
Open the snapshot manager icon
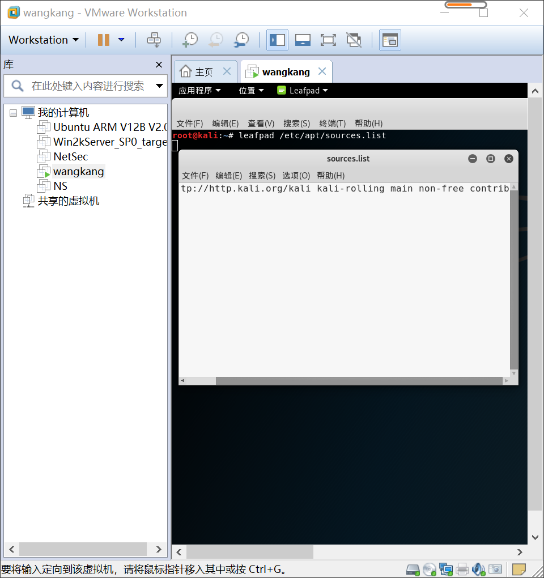click(241, 40)
